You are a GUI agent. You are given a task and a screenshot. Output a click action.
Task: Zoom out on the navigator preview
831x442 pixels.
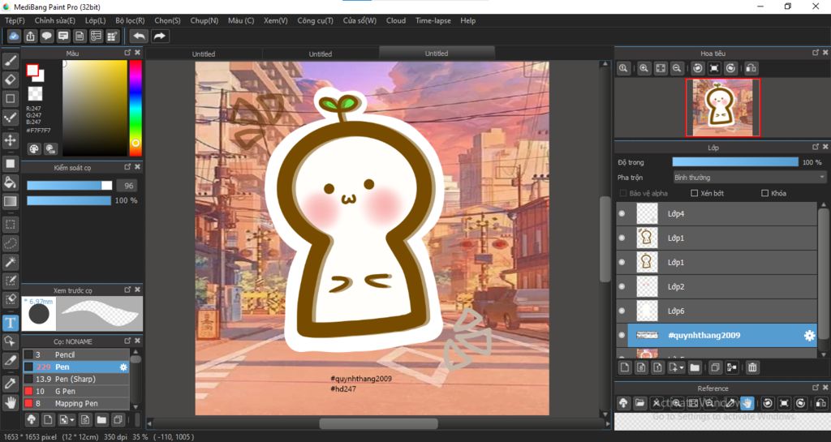pyautogui.click(x=677, y=68)
